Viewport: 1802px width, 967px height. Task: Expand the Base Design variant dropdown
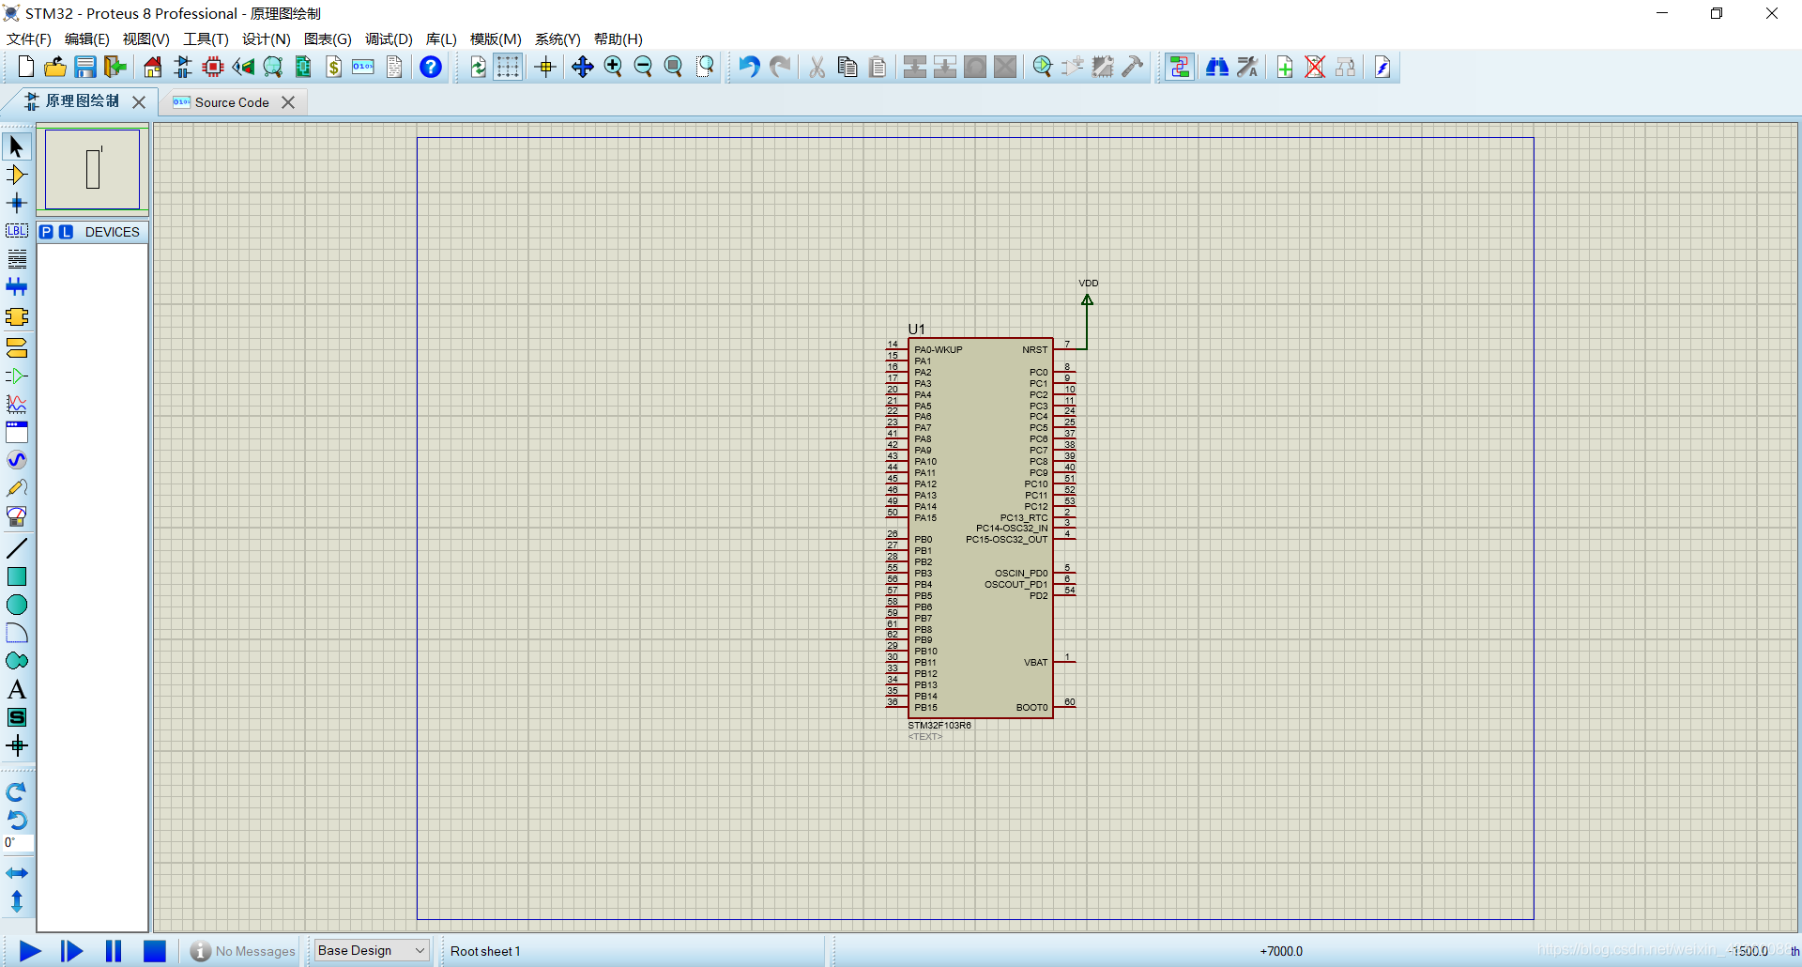[x=372, y=950]
